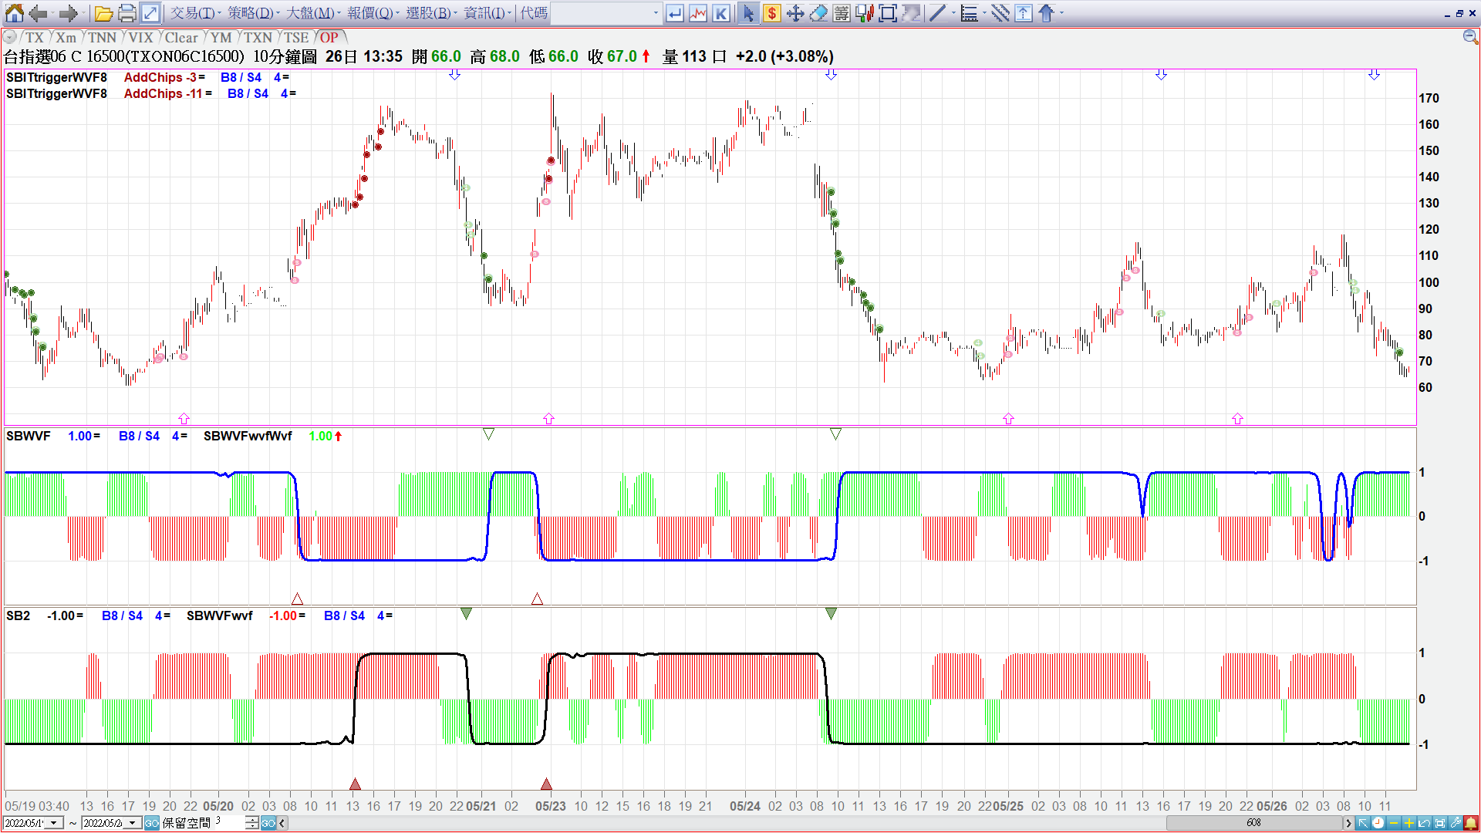Click the home icon in toolbar

[x=15, y=13]
